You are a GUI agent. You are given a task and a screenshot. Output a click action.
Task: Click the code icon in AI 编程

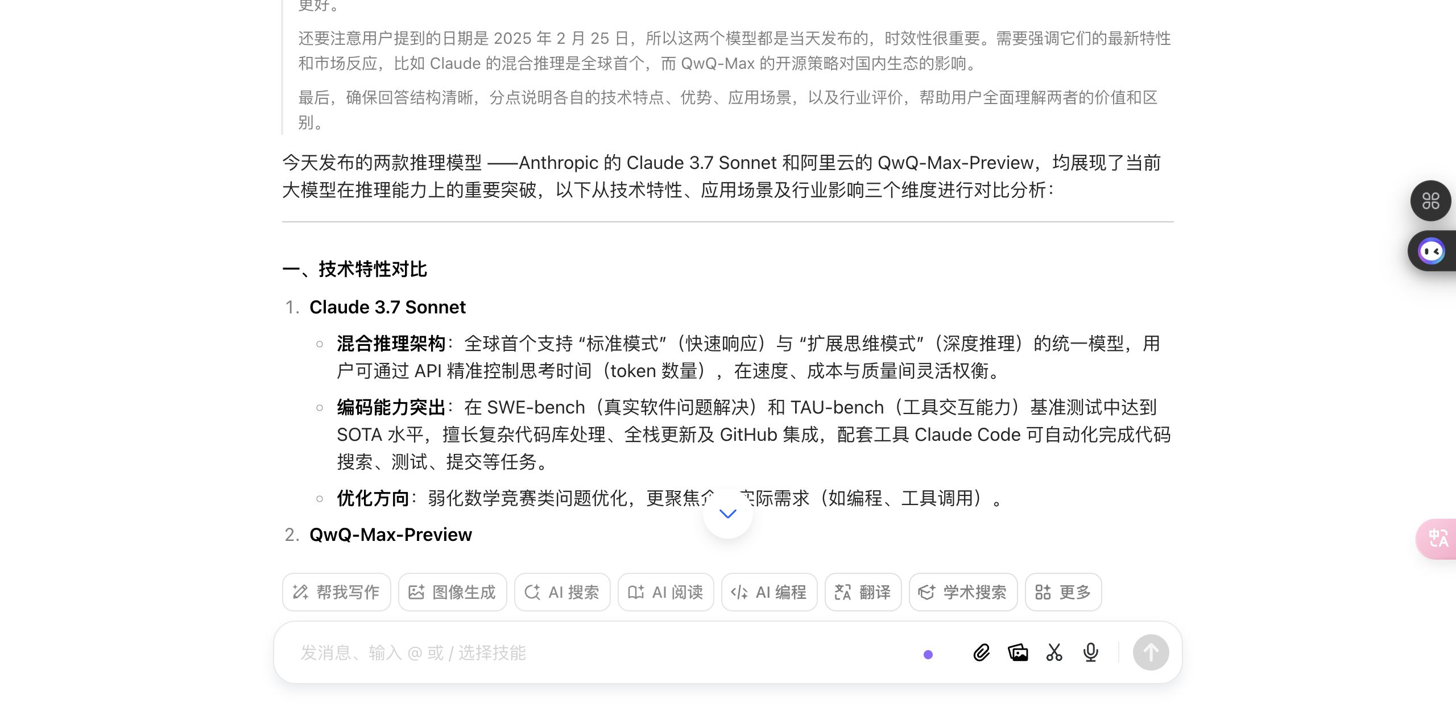[x=739, y=592]
